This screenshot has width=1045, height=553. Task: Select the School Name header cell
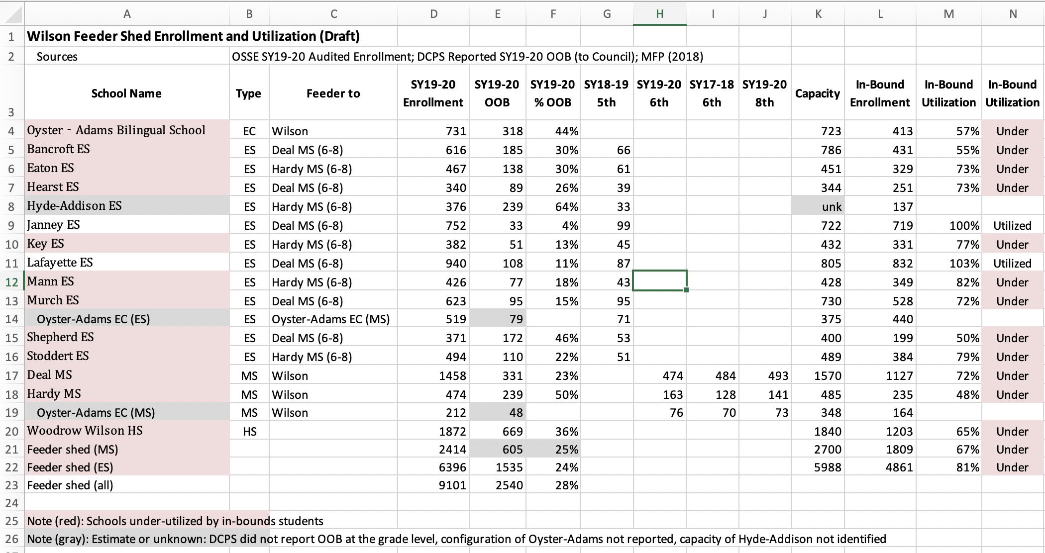tap(126, 93)
